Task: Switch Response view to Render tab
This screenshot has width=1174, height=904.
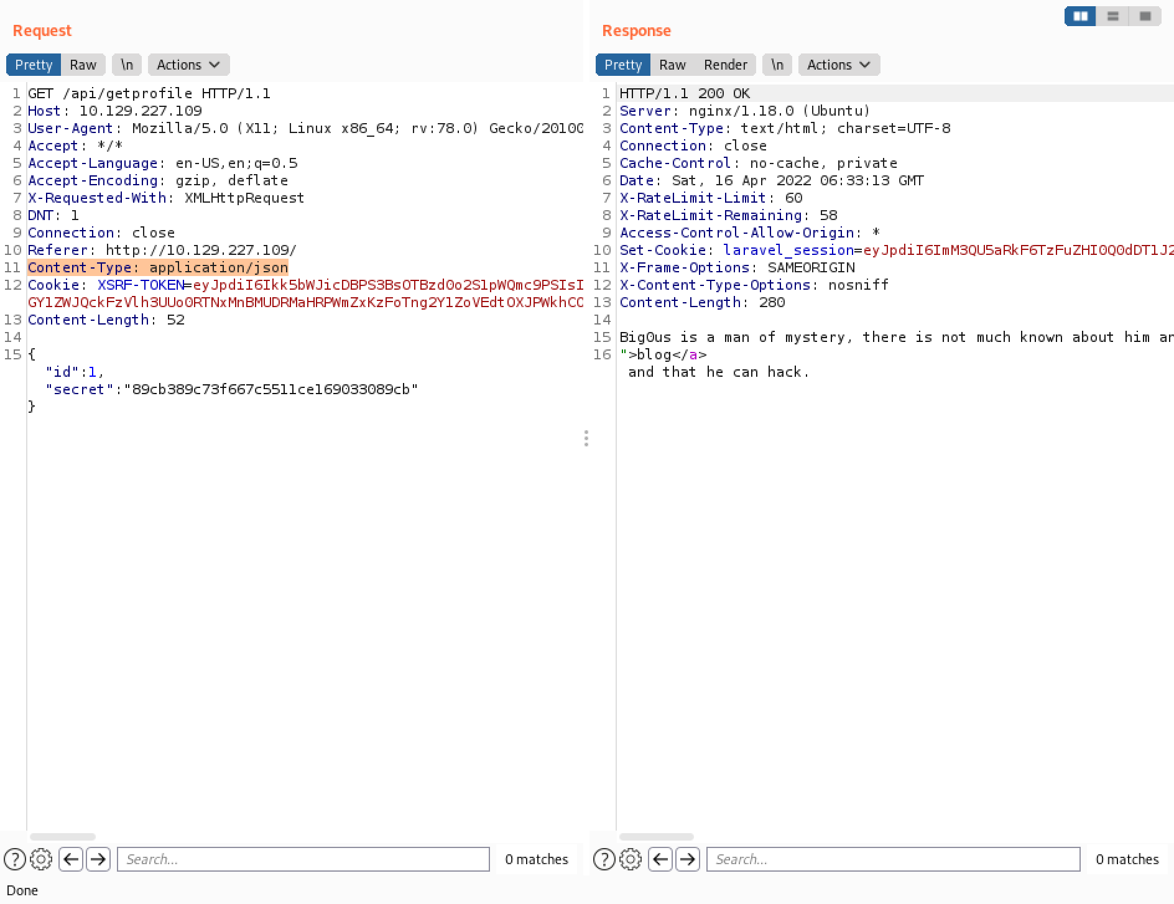Action: (x=725, y=65)
